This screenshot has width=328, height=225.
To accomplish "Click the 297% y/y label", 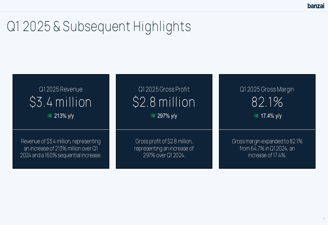I will point(167,116).
